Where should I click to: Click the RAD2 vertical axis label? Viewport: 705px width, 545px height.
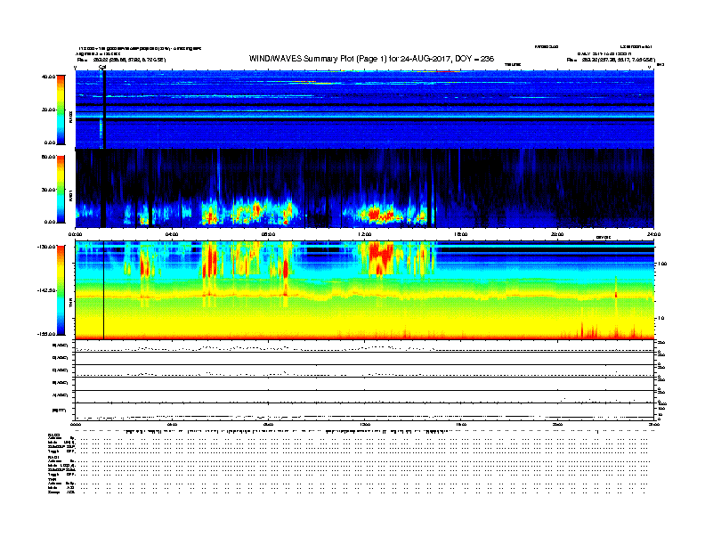pos(70,117)
